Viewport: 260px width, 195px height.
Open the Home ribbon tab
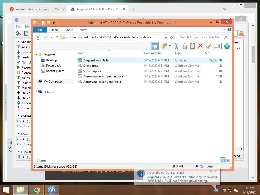point(55,30)
